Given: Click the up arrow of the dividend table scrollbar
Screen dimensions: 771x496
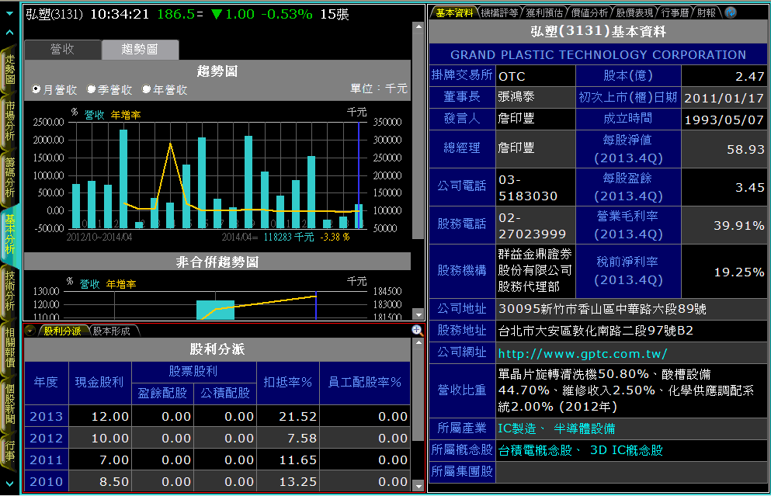Looking at the screenshot, I should coord(418,342).
